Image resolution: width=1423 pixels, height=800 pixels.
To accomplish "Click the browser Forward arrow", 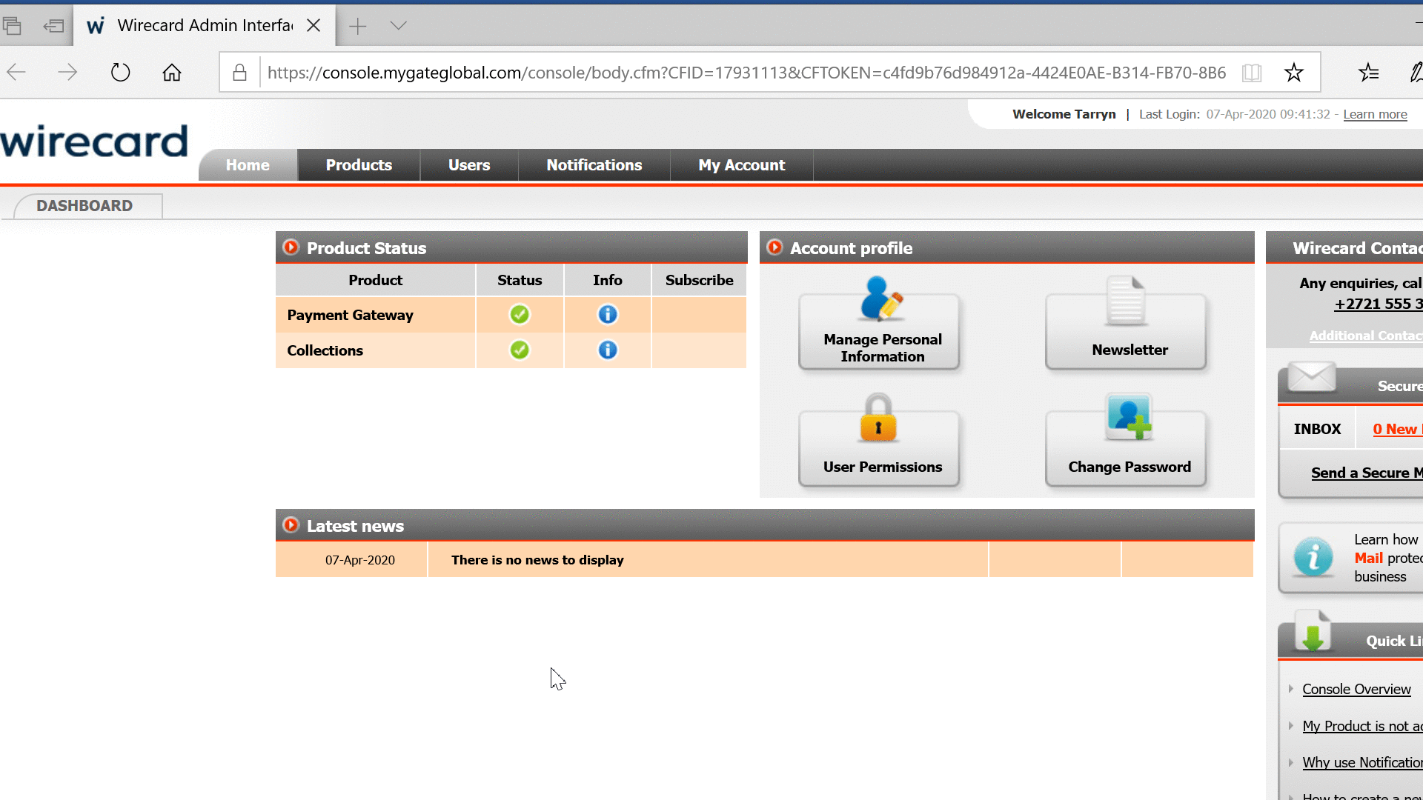I will click(x=67, y=72).
